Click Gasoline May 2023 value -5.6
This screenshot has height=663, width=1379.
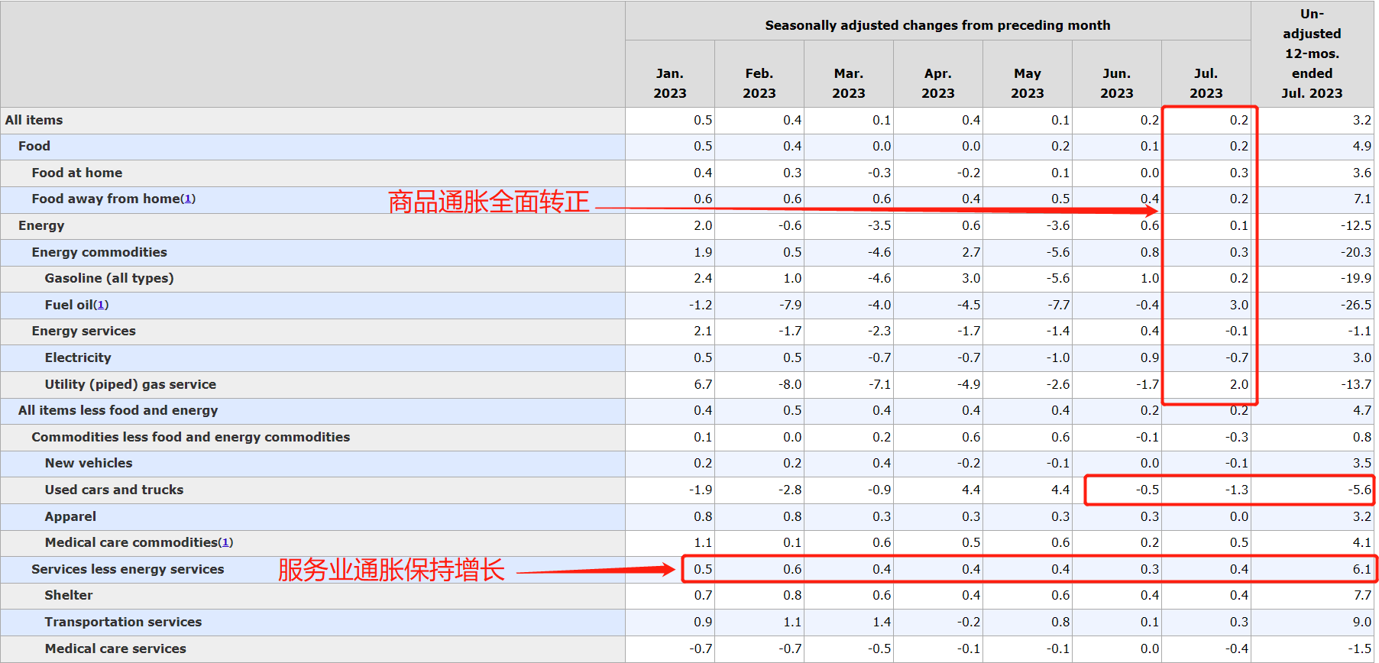click(x=1058, y=278)
